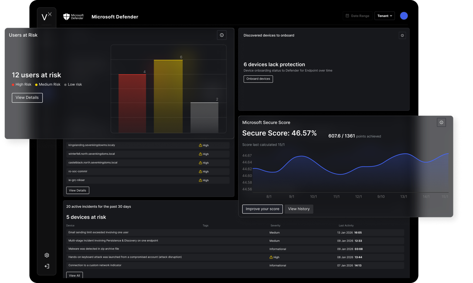Click the calendar icon beside Date Range

347,16
